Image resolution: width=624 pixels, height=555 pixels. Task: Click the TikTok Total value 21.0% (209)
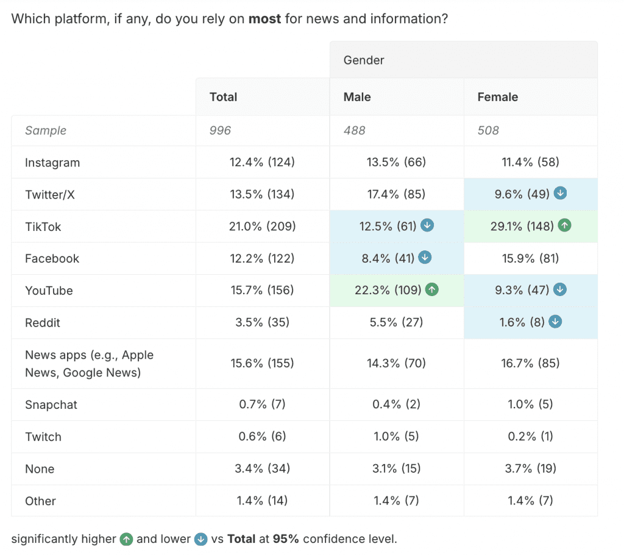click(x=263, y=227)
